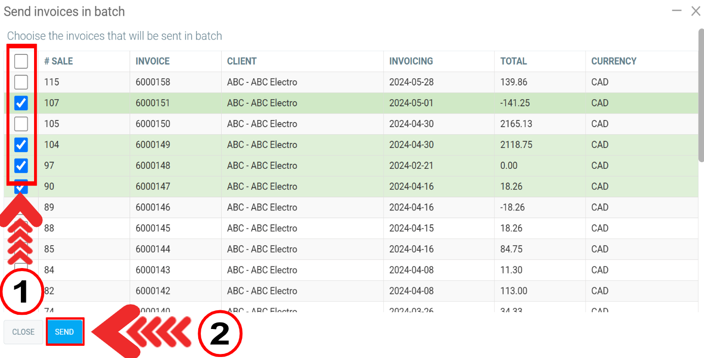Minimize the Send invoices in batch dialog
Screen dimensions: 704x358
point(677,11)
